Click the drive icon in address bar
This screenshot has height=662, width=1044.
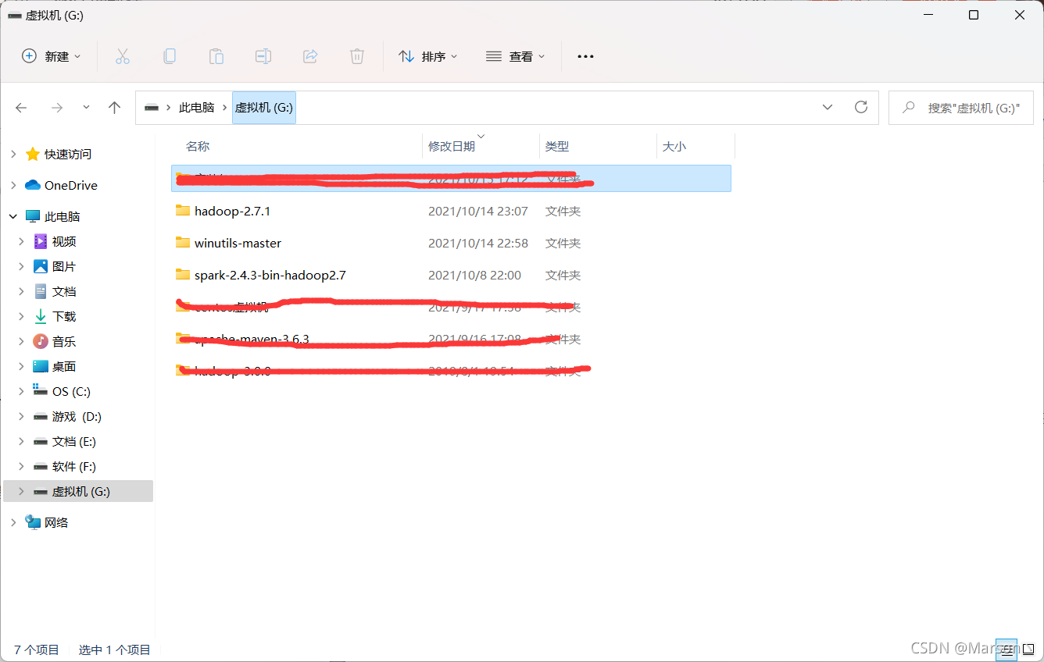[152, 108]
